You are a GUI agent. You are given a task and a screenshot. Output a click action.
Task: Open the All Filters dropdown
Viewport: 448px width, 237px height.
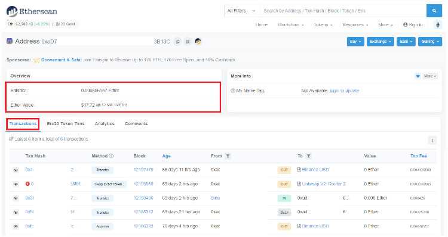point(241,11)
